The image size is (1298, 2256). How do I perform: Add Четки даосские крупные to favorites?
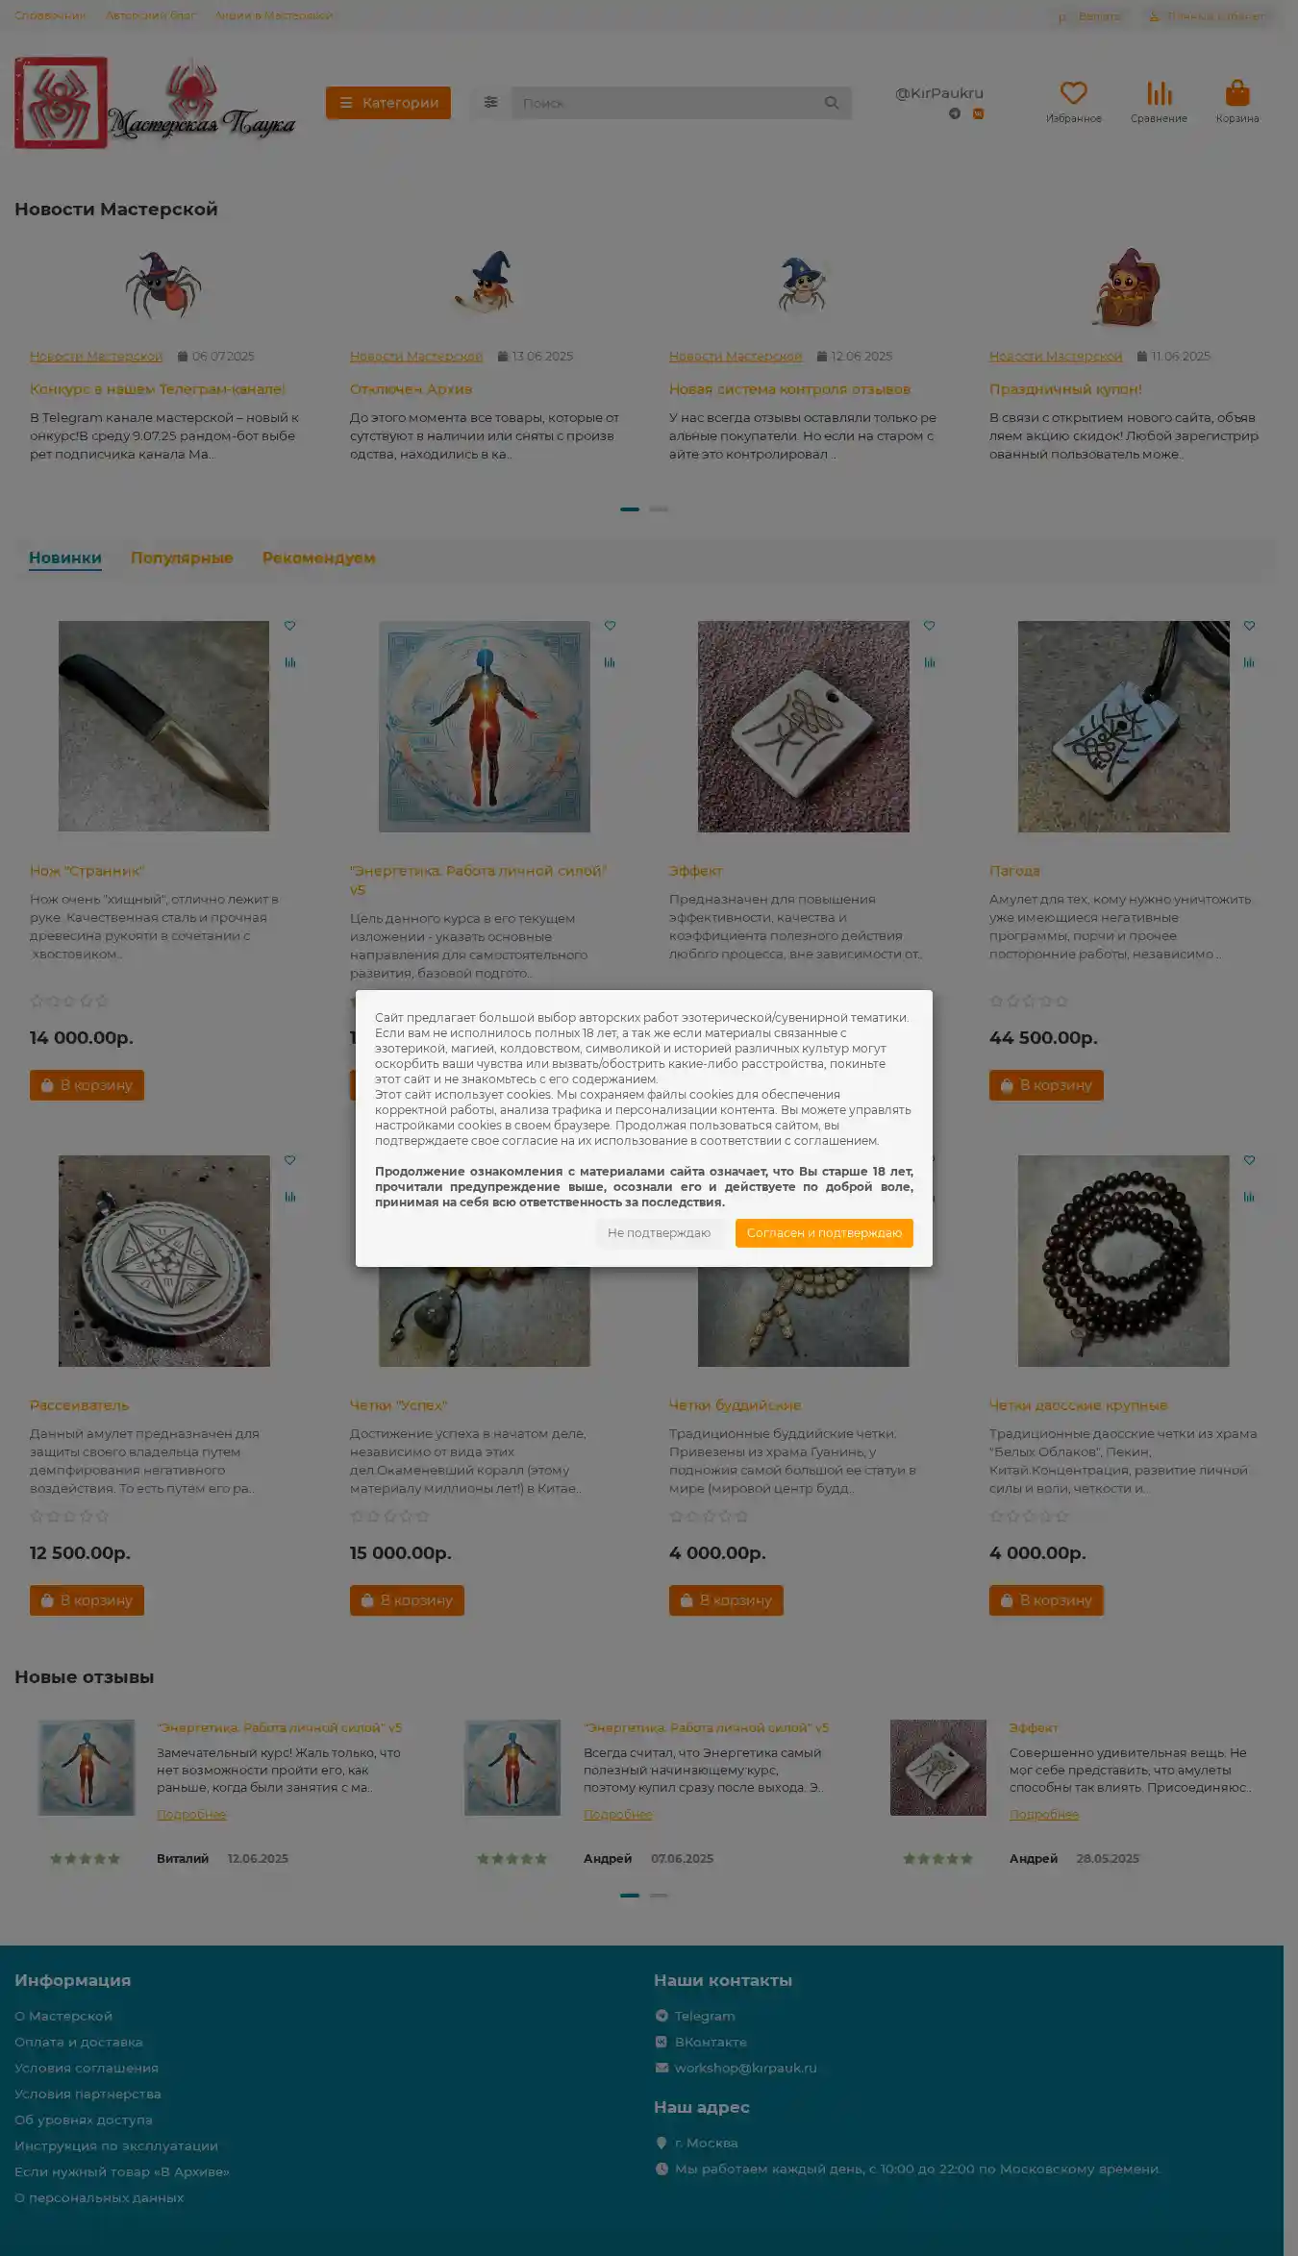point(1249,1160)
